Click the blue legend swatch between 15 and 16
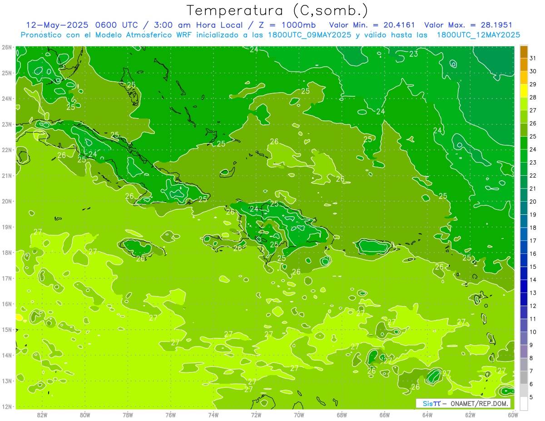This screenshot has height=421, width=545. [x=524, y=260]
